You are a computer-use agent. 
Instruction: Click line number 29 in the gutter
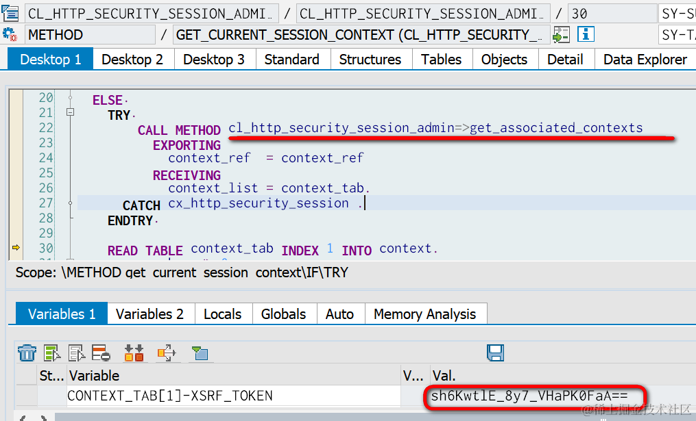pyautogui.click(x=46, y=233)
